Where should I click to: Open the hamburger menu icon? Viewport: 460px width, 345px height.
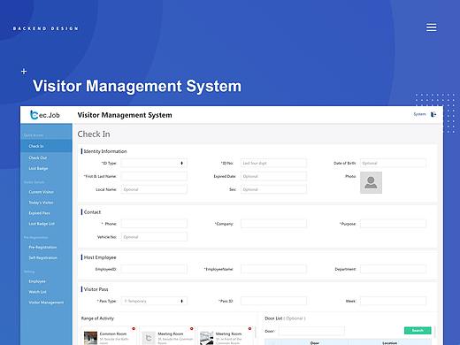pyautogui.click(x=431, y=27)
